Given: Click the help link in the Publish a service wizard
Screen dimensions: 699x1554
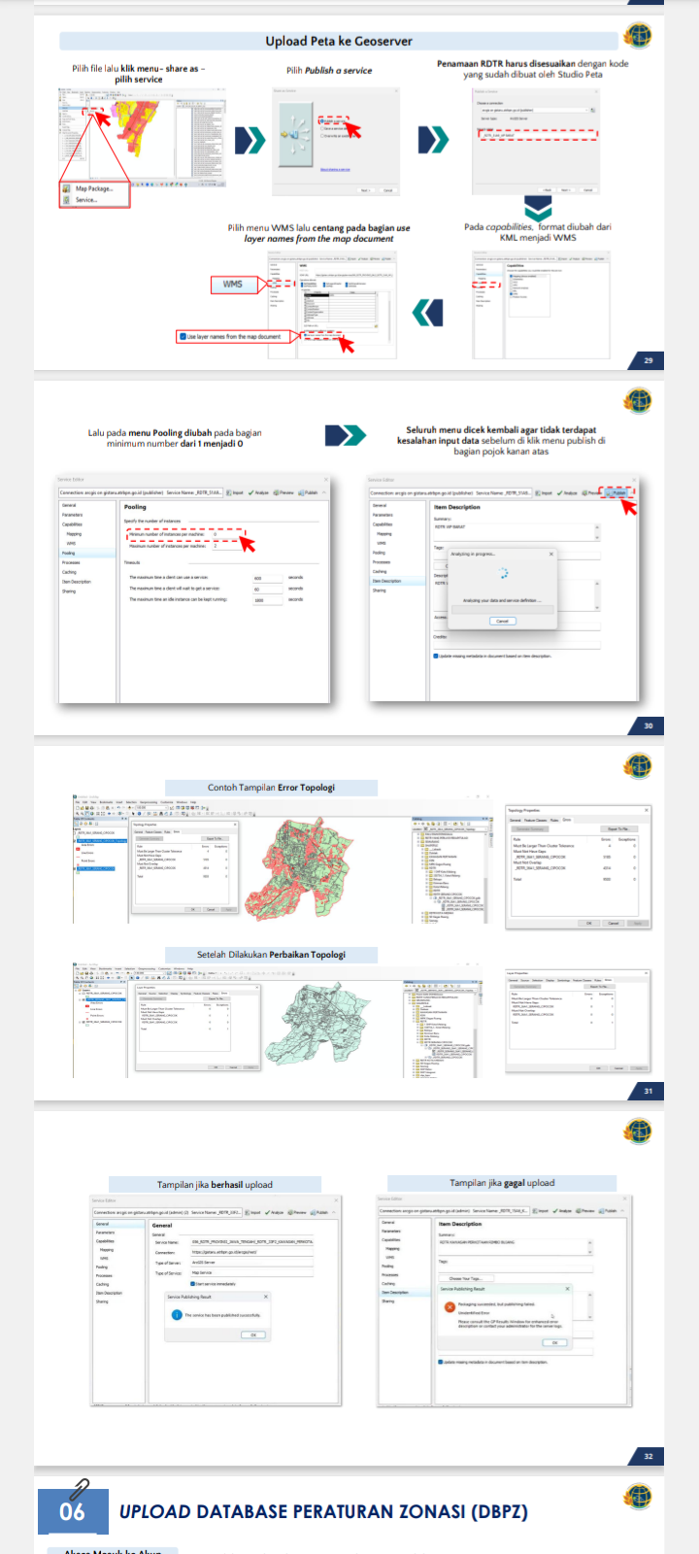Looking at the screenshot, I should (335, 169).
